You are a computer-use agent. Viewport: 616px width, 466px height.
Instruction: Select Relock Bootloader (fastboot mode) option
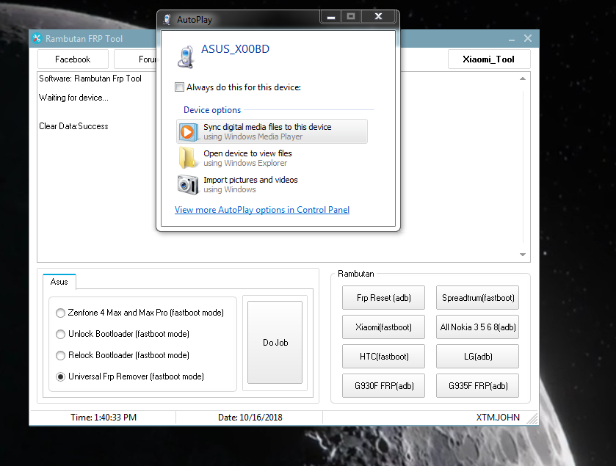click(x=60, y=355)
